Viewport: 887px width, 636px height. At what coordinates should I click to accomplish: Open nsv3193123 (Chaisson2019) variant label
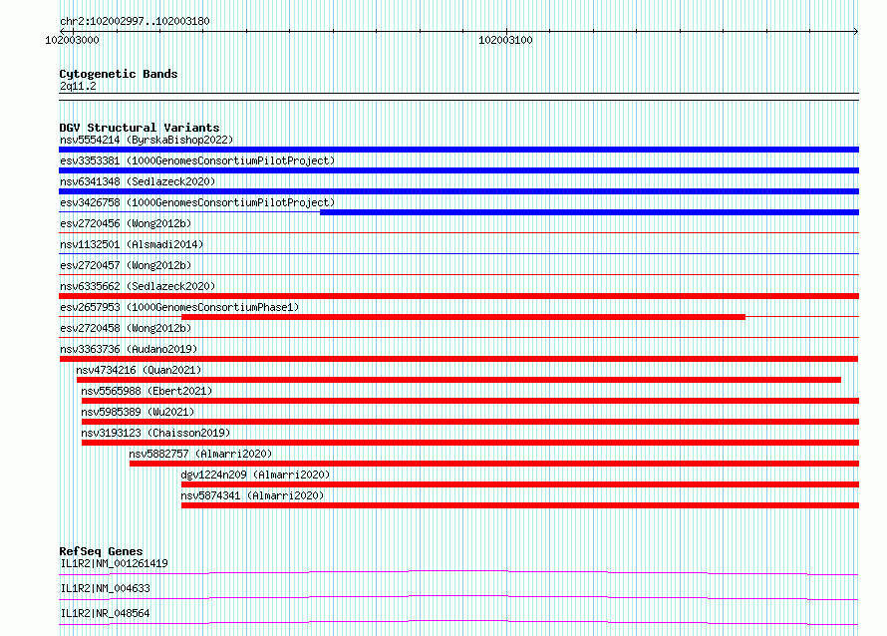[155, 433]
